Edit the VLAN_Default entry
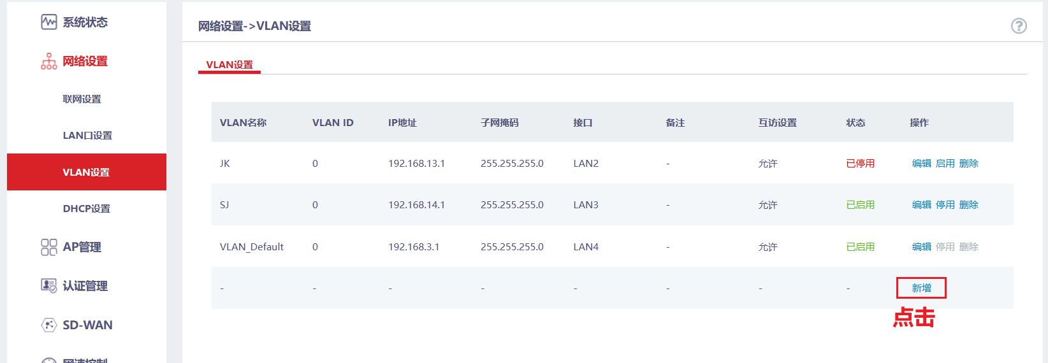 921,247
